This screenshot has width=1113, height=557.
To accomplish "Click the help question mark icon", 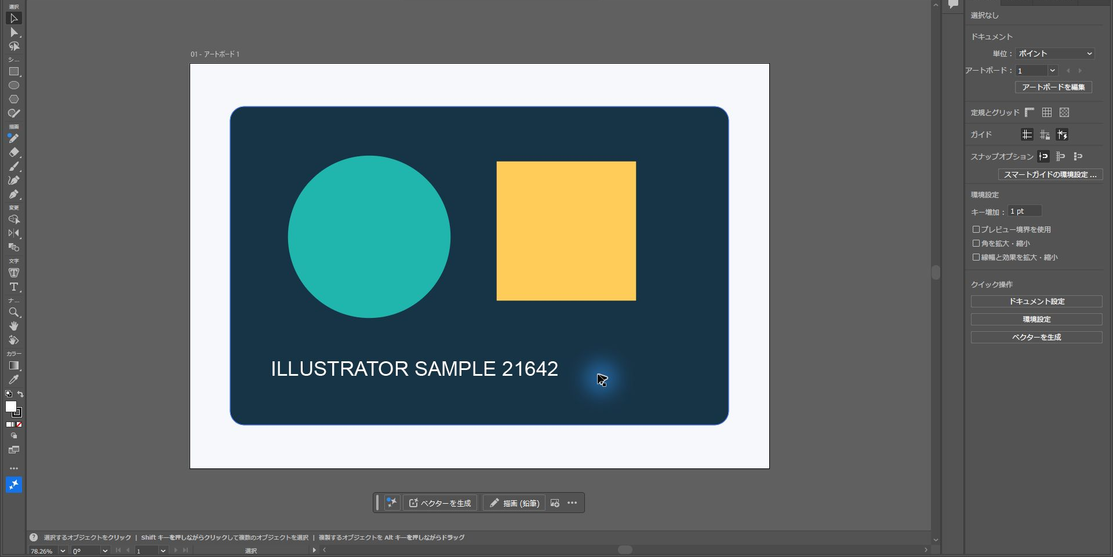I will coord(34,537).
